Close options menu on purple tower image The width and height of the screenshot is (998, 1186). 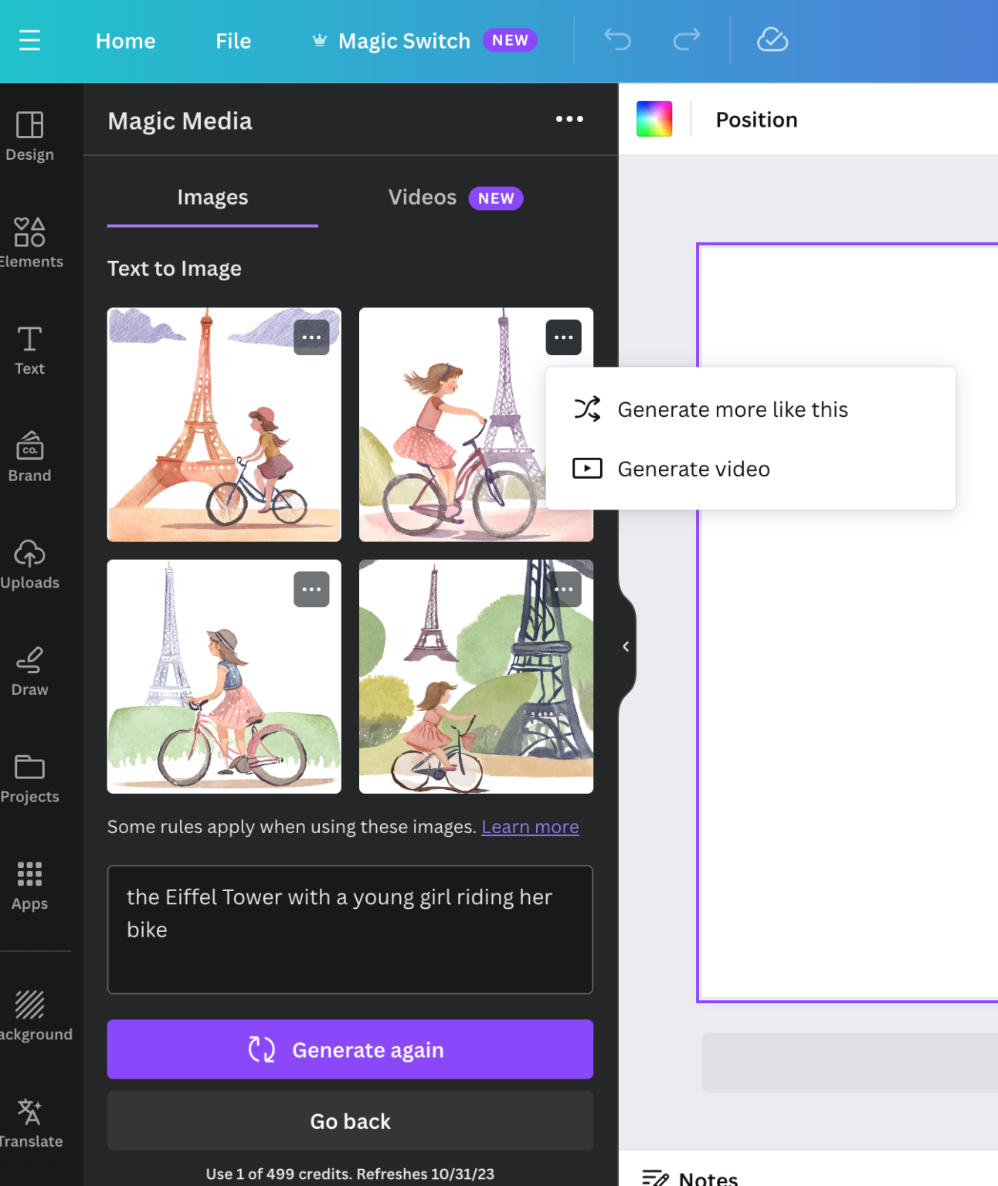click(x=564, y=337)
